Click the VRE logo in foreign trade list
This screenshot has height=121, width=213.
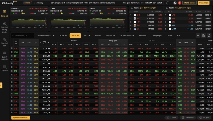coord(170,25)
